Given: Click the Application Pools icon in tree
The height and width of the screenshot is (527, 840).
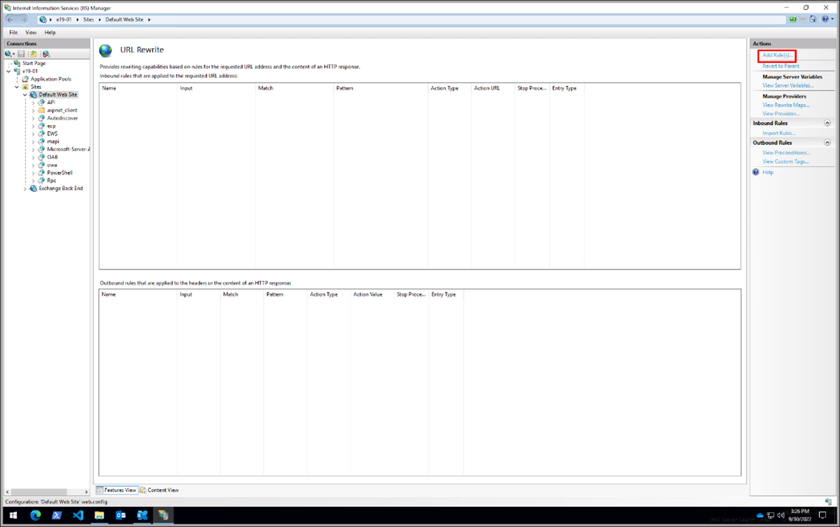Looking at the screenshot, I should (x=25, y=79).
